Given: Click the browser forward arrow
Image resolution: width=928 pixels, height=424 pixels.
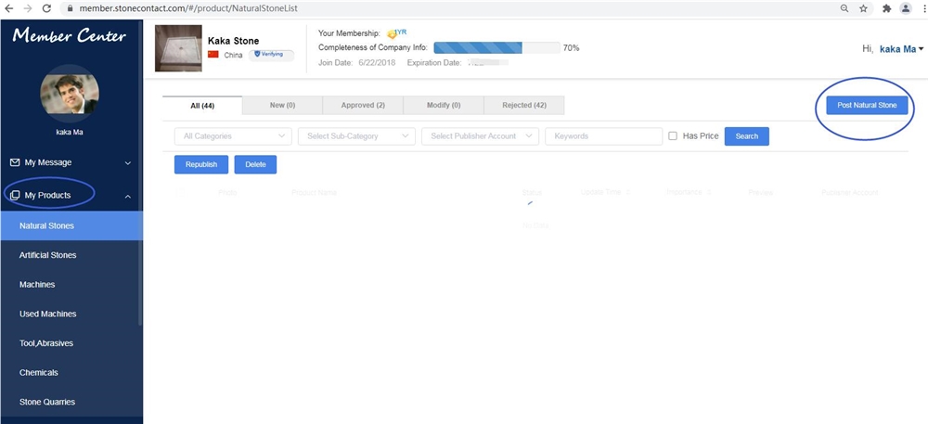Looking at the screenshot, I should (27, 8).
